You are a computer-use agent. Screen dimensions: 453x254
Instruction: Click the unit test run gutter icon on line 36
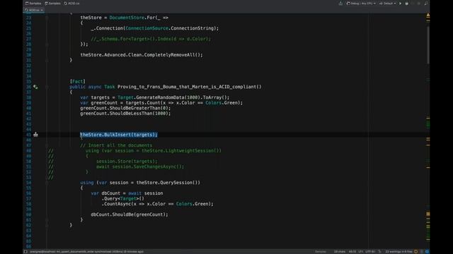tap(35, 87)
